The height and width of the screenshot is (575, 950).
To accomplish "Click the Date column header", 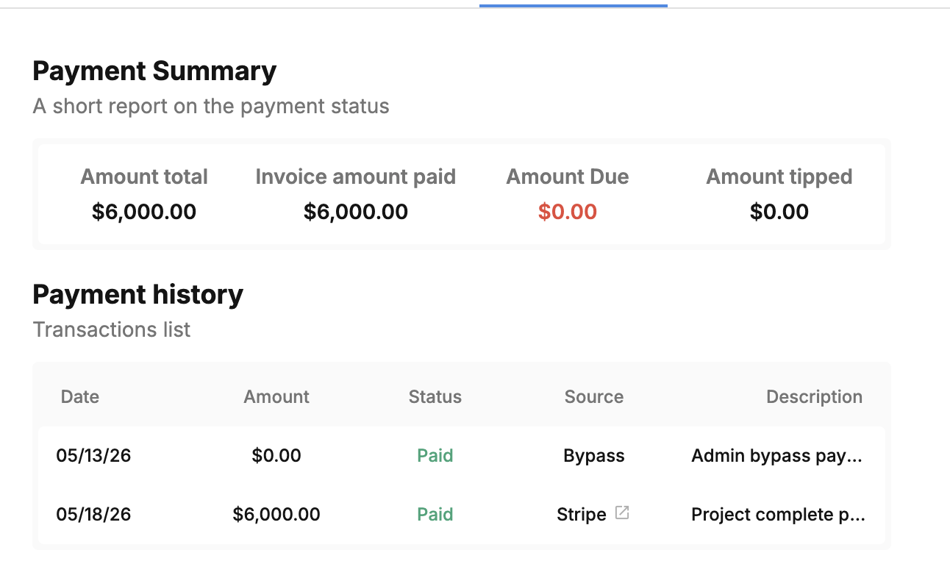I will pos(80,397).
